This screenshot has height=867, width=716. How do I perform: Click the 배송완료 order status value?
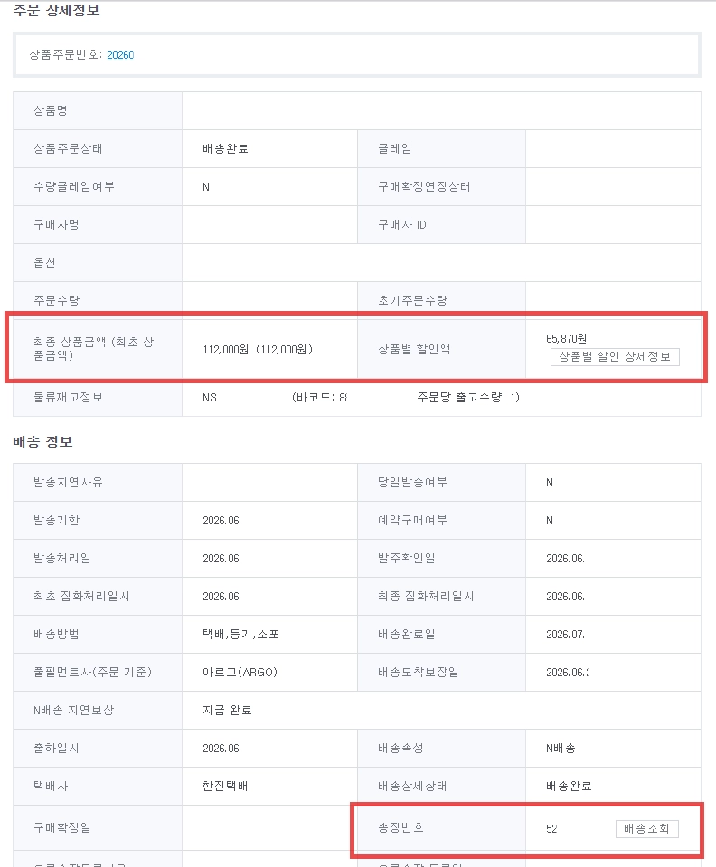click(x=225, y=149)
